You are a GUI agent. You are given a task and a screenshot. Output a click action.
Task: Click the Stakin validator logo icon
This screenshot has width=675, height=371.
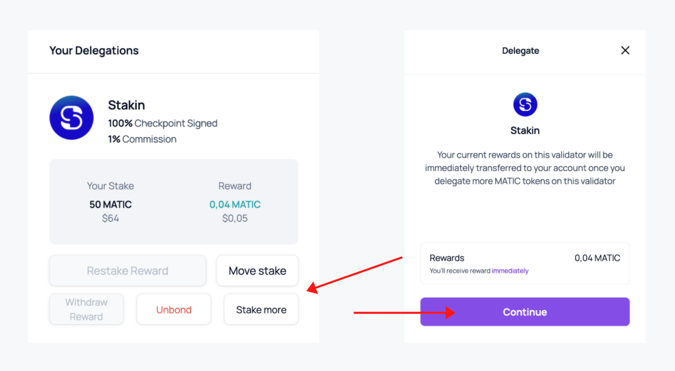coord(71,117)
